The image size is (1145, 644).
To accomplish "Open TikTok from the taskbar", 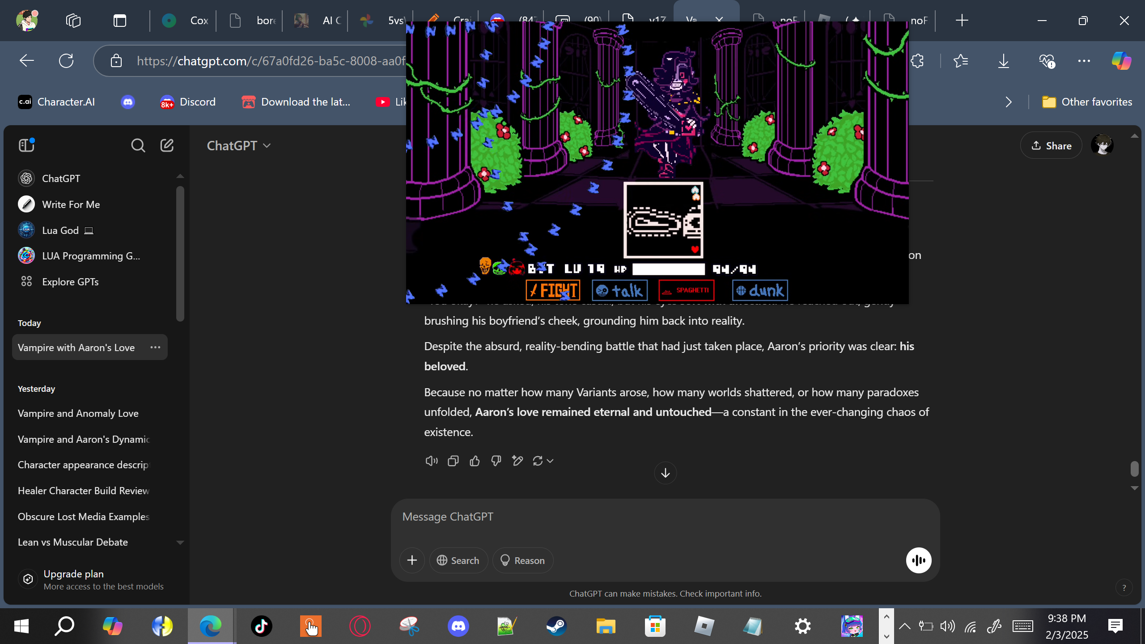I will (x=261, y=626).
